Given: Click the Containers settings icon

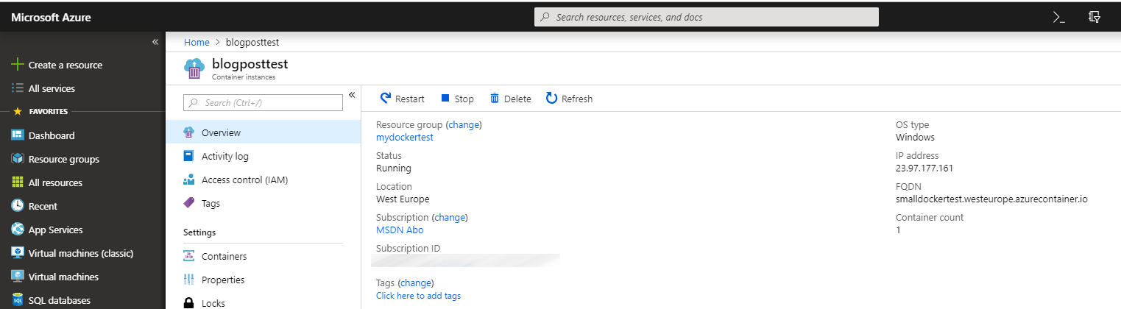Looking at the screenshot, I should (188, 256).
